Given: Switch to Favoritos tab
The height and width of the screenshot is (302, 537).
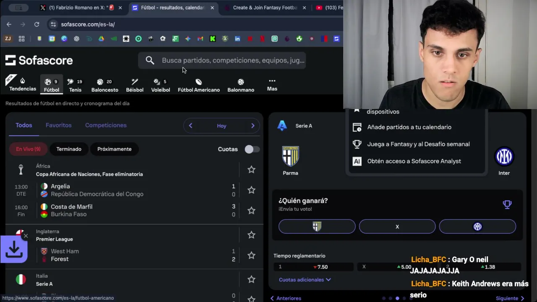Looking at the screenshot, I should point(59,125).
